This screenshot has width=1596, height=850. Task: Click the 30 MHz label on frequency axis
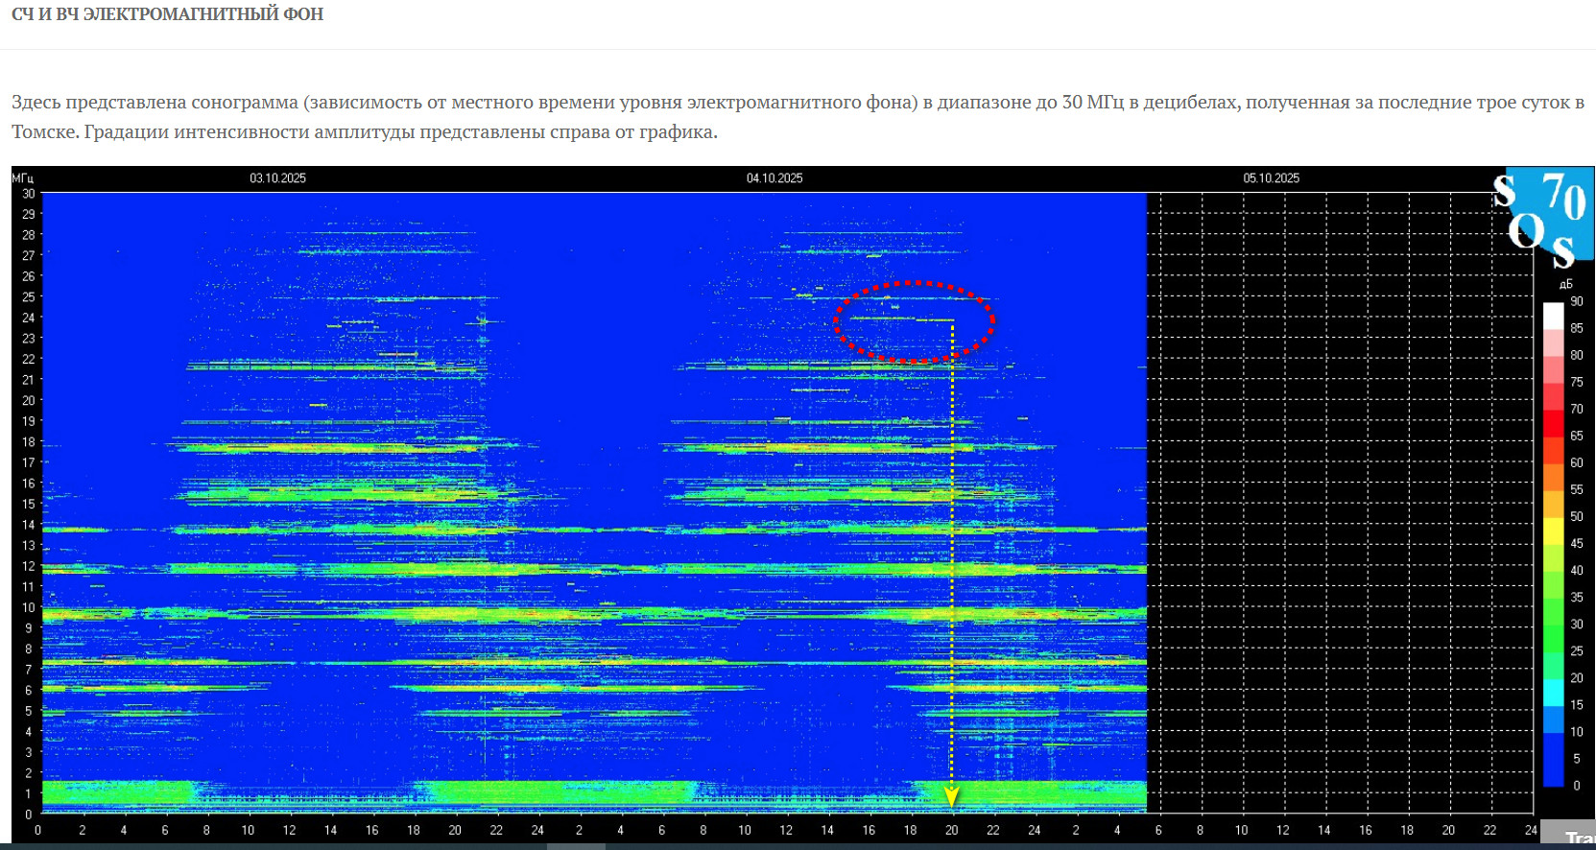pos(29,194)
